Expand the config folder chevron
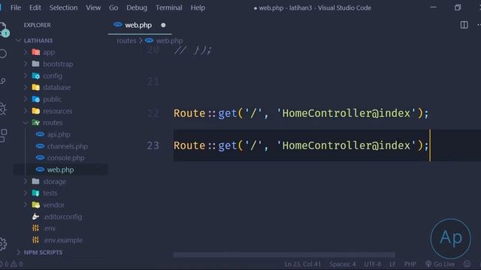Viewport: 481px width, 270px height. (x=26, y=76)
